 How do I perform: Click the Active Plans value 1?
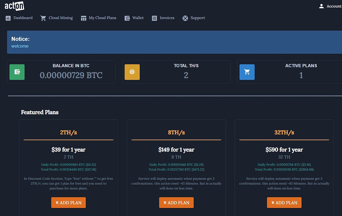click(x=301, y=75)
